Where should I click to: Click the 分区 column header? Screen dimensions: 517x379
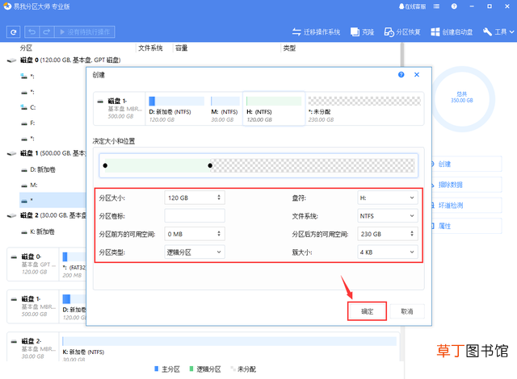tap(26, 48)
